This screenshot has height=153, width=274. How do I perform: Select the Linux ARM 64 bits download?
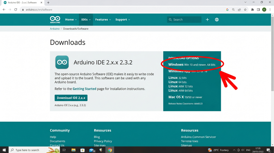[x=181, y=90]
